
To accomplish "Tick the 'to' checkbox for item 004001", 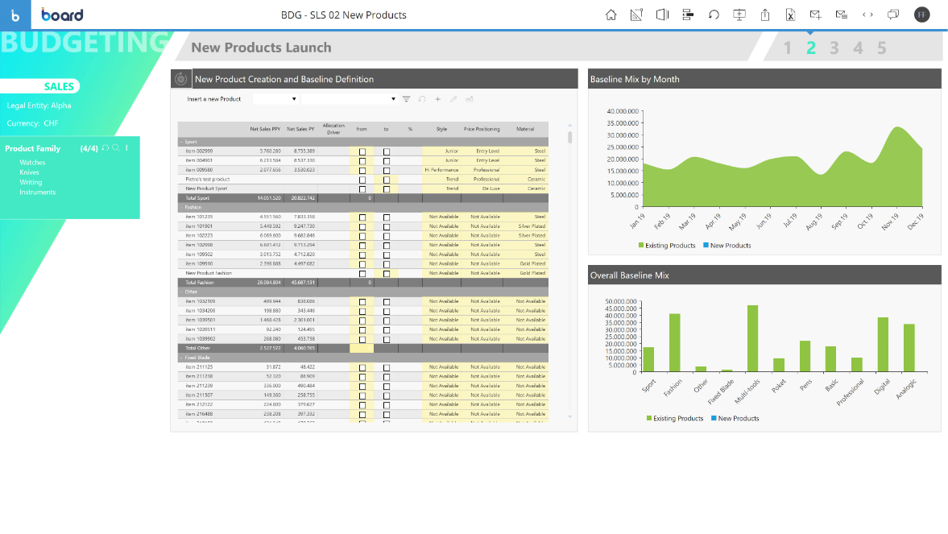I will tap(387, 160).
